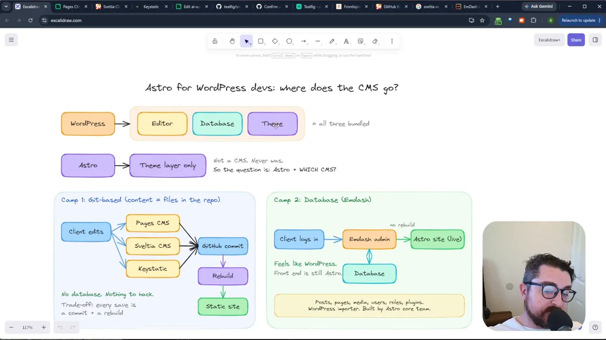The image size is (606, 340).
Task: Select the purple Theme box
Action: (272, 124)
